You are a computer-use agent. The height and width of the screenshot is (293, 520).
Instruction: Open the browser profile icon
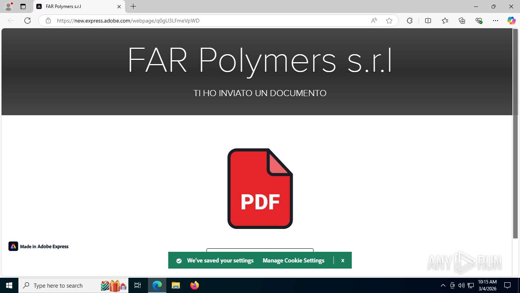point(8,6)
